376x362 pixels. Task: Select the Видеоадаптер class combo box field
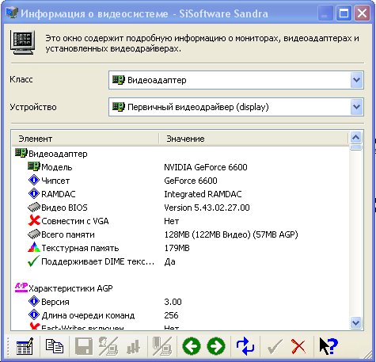click(x=236, y=80)
